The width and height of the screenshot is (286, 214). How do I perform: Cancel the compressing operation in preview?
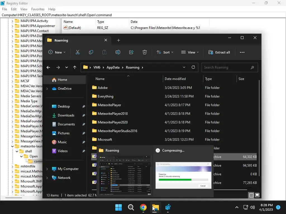click(x=203, y=186)
